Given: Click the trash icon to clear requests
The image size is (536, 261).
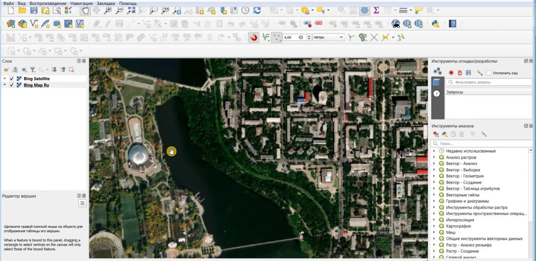Looking at the screenshot, I should point(460,73).
